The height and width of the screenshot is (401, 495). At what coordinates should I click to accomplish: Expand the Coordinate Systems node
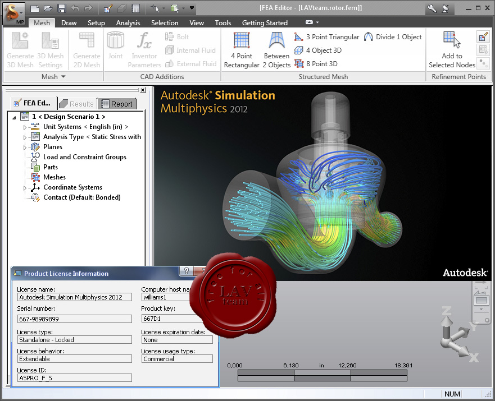tap(25, 187)
